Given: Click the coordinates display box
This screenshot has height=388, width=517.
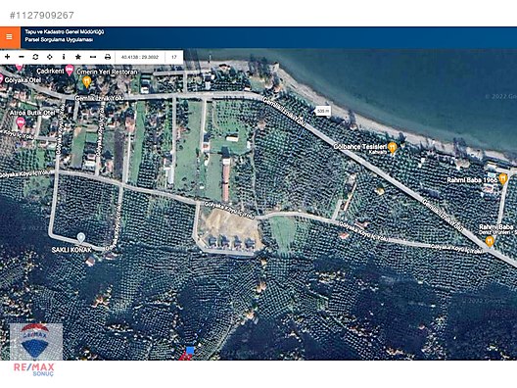Looking at the screenshot, I should (140, 57).
